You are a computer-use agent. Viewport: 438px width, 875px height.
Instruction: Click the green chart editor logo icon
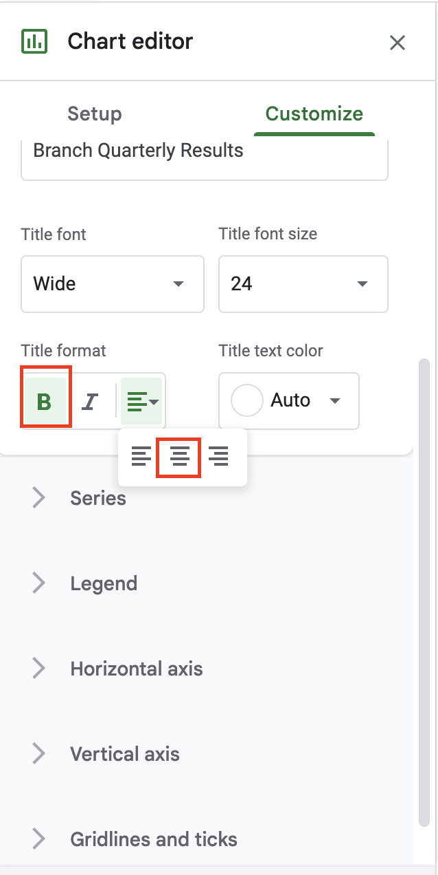pyautogui.click(x=33, y=41)
